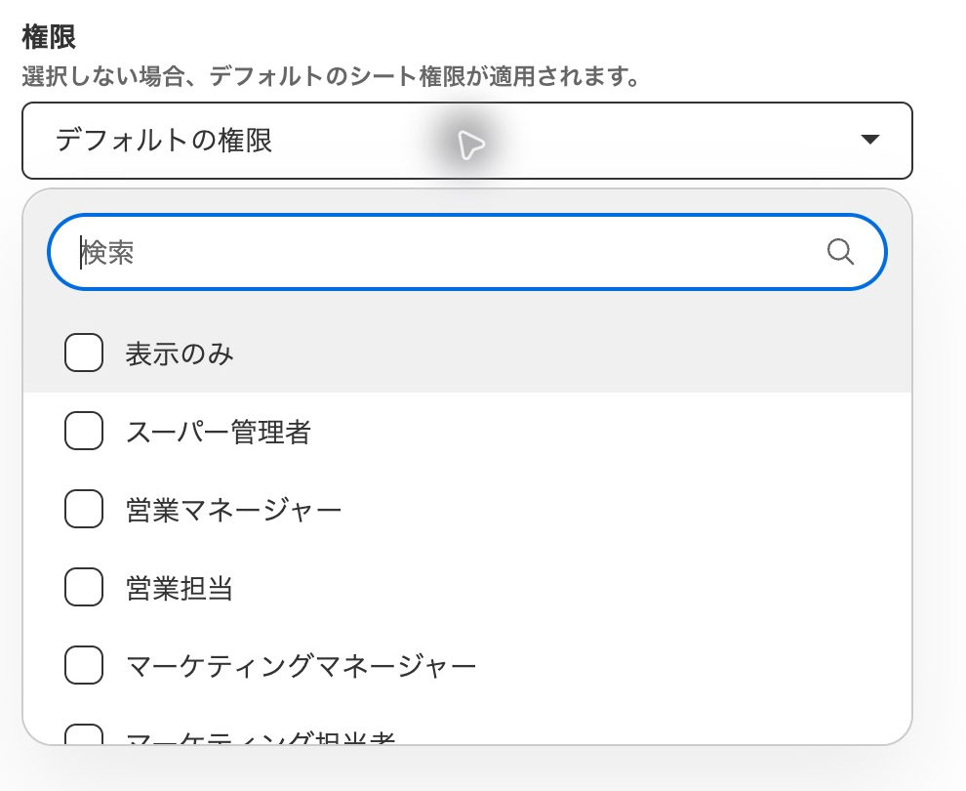Click the dropdown arrow in the permissions field
The height and width of the screenshot is (791, 966).
pyautogui.click(x=870, y=140)
